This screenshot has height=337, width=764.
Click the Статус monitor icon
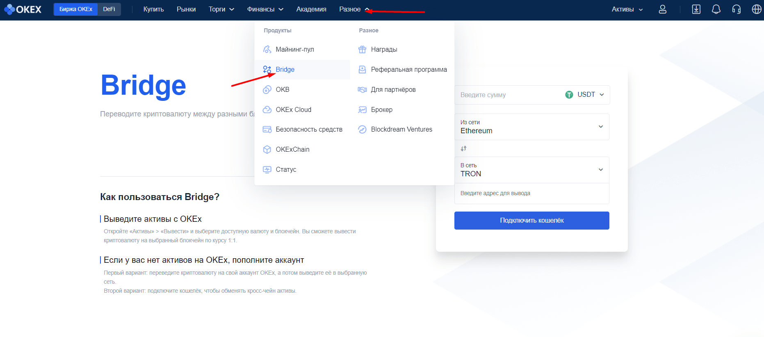coord(267,169)
